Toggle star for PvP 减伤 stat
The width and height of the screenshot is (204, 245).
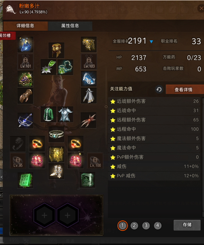[113, 176]
